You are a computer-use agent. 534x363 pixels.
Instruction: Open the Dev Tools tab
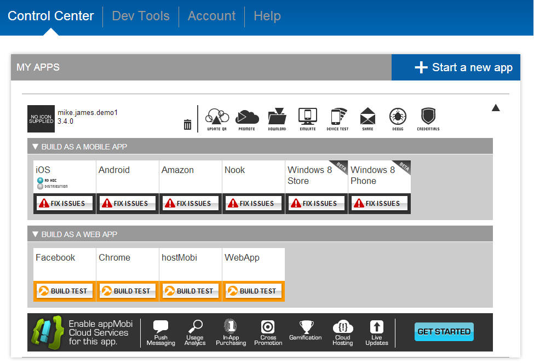point(141,16)
